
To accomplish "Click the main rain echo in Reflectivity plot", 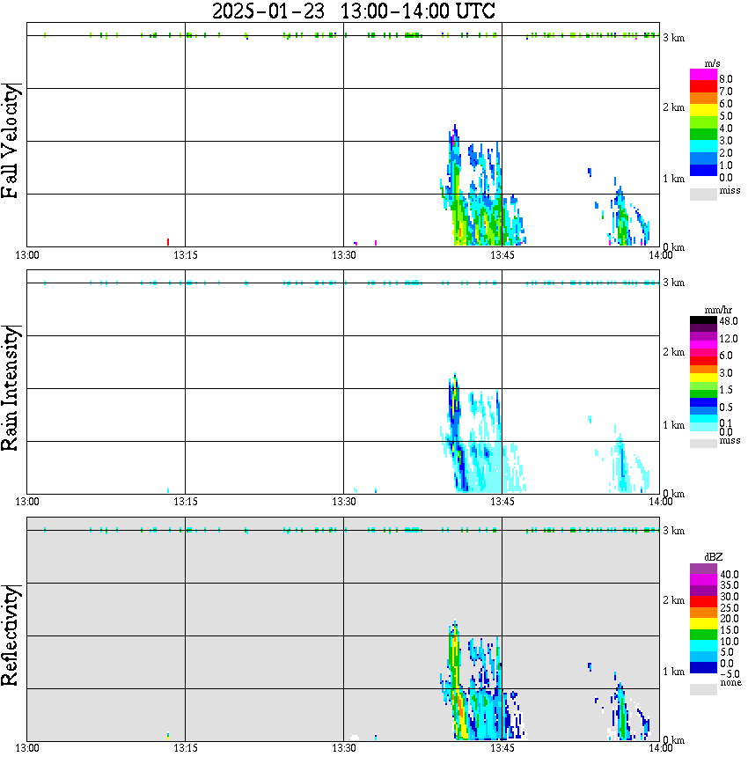I will [482, 682].
